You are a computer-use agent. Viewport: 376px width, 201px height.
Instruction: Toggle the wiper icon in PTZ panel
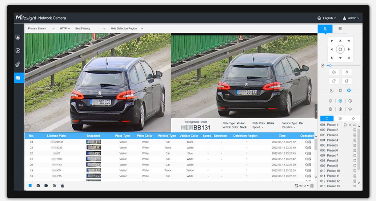click(x=350, y=109)
